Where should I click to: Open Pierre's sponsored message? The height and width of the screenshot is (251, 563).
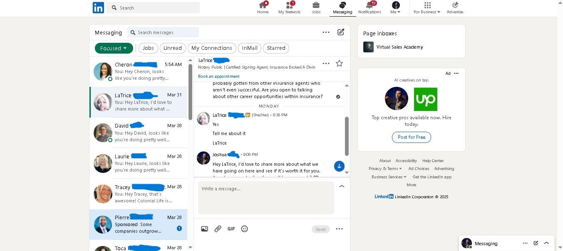click(138, 224)
